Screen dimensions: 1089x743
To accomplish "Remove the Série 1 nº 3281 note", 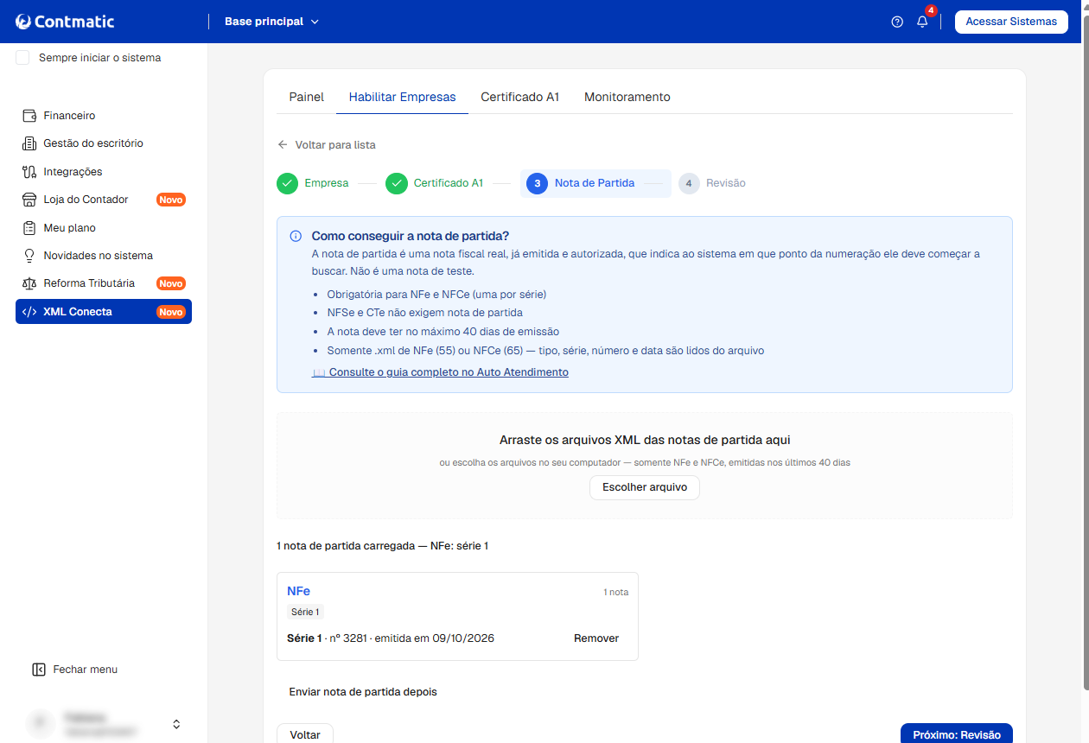I will pyautogui.click(x=596, y=638).
